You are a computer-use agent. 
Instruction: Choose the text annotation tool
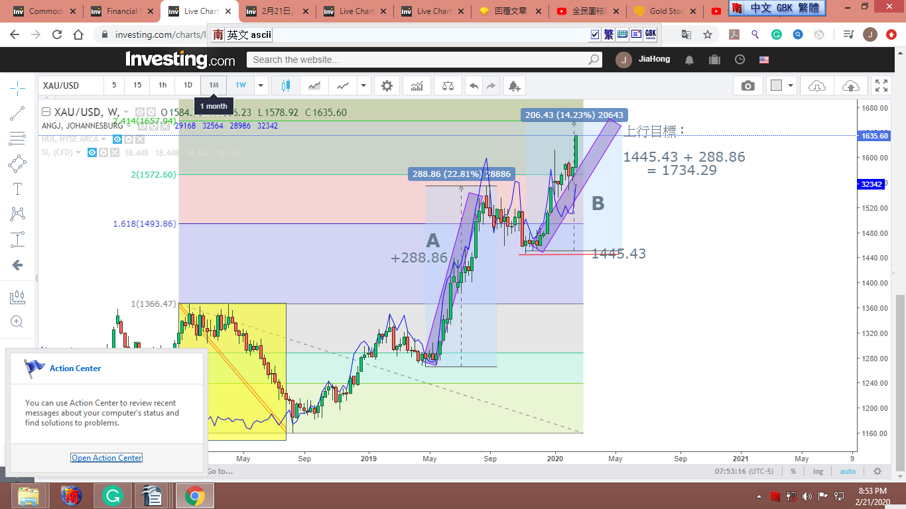click(18, 189)
